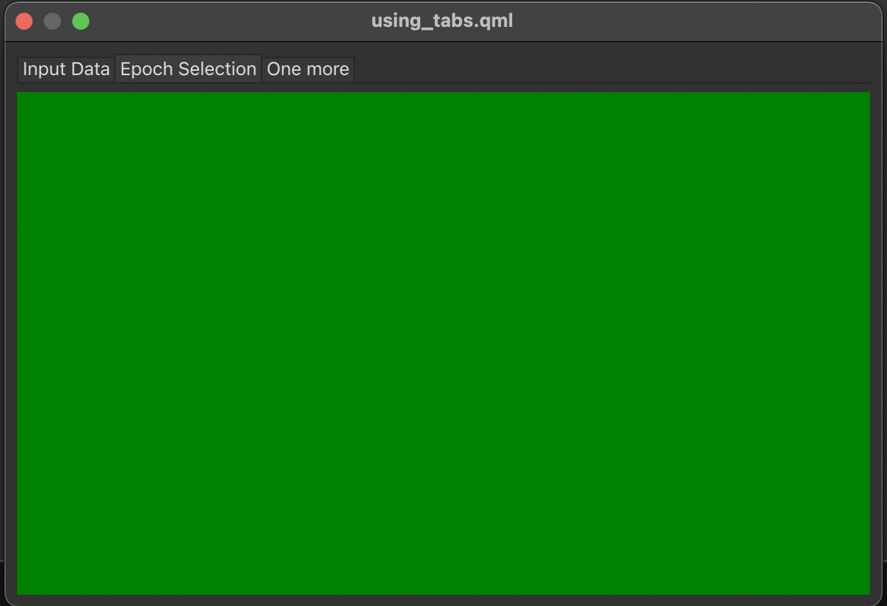Screen dimensions: 887x606
Task: Maximize the window using the green circle
Action: point(81,21)
